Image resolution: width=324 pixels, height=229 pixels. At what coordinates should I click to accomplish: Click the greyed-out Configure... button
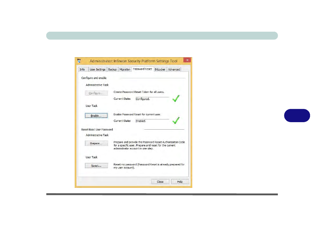click(96, 93)
